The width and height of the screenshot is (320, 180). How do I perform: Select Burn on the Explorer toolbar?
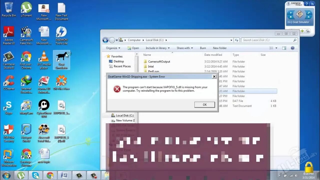point(203,48)
